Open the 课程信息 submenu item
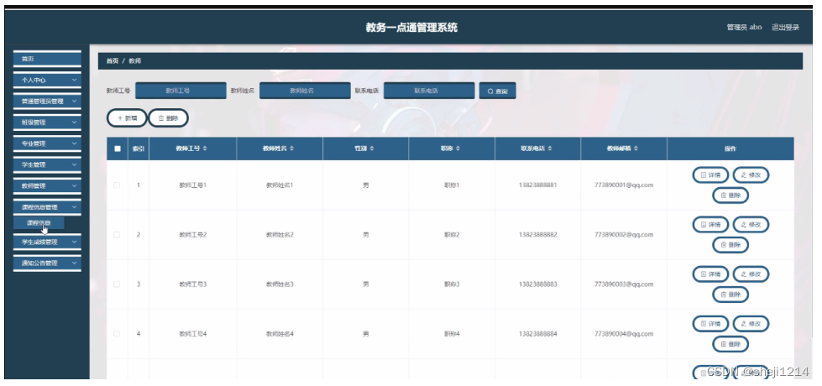Viewport: 822px width, 386px height. tap(39, 223)
